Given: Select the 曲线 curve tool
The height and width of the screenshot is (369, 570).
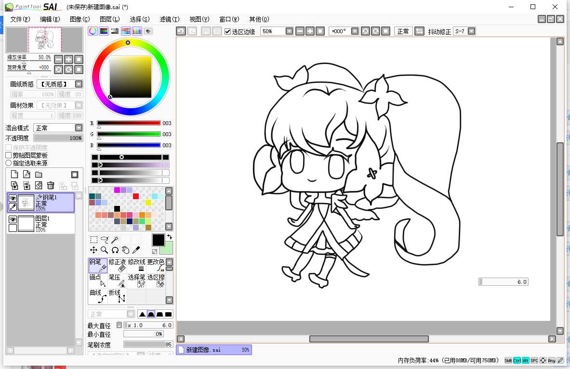Looking at the screenshot, I should click(98, 296).
